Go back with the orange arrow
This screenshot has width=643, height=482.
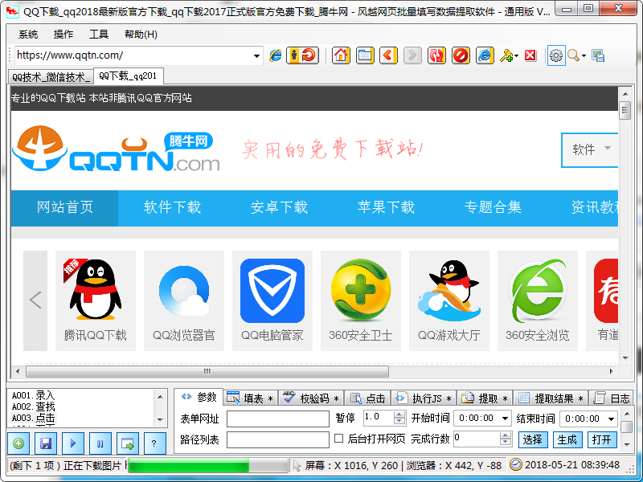389,55
